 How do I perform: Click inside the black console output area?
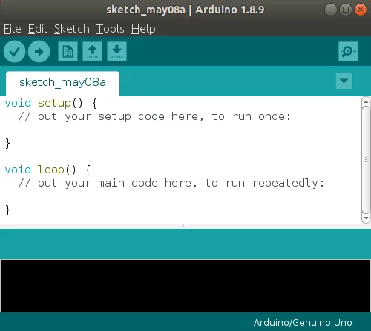185,286
